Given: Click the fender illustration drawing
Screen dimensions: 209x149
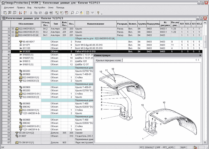Looking at the screenshot, I should pyautogui.click(x=148, y=103).
